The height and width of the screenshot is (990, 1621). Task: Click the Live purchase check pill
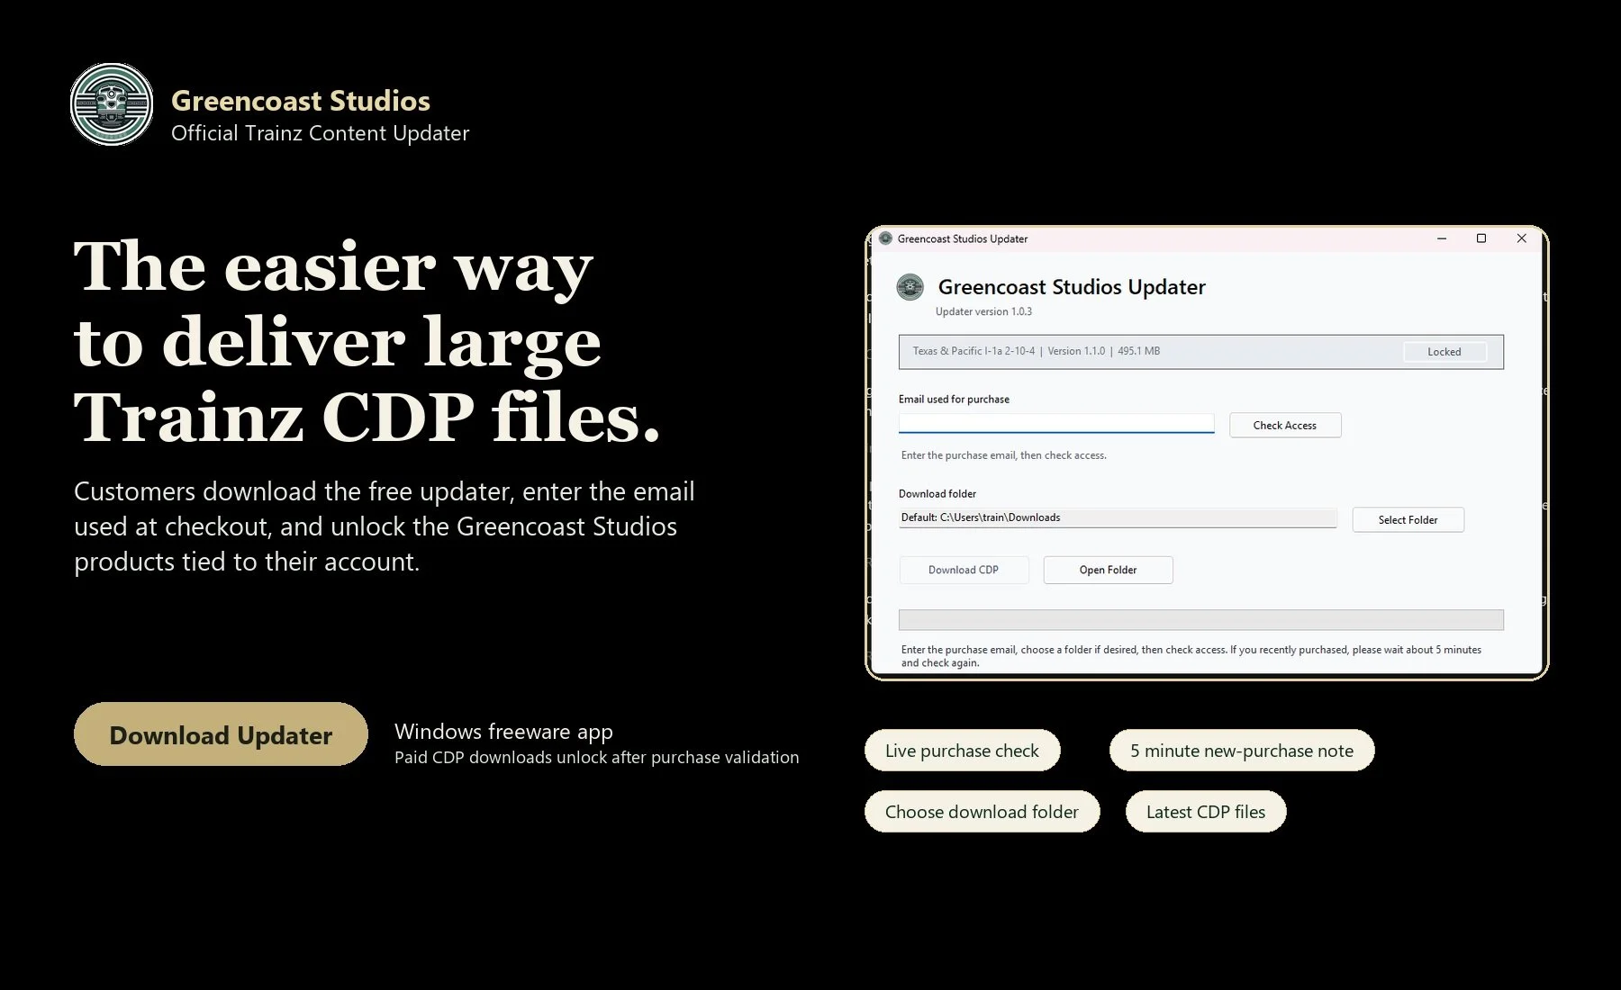click(963, 751)
